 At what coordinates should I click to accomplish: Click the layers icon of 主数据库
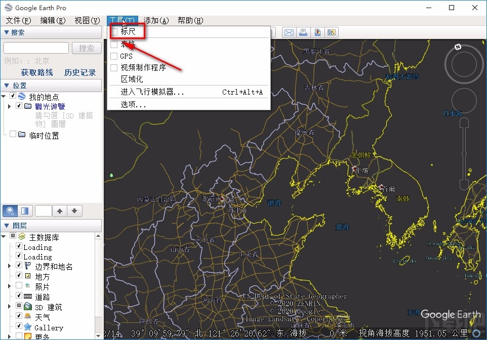(x=22, y=237)
